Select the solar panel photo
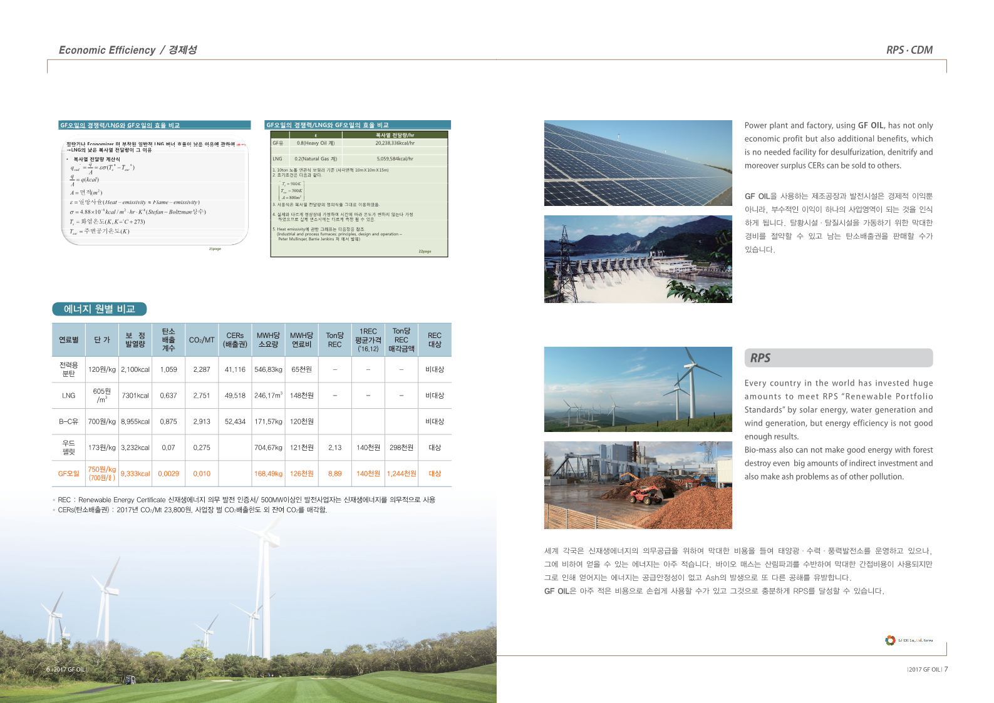Viewport: 994px width, 703px height. click(638, 163)
